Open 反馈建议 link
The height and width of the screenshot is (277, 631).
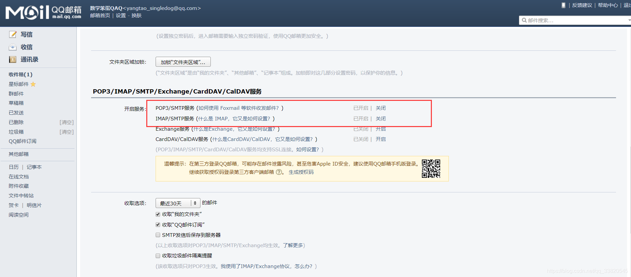tap(582, 5)
